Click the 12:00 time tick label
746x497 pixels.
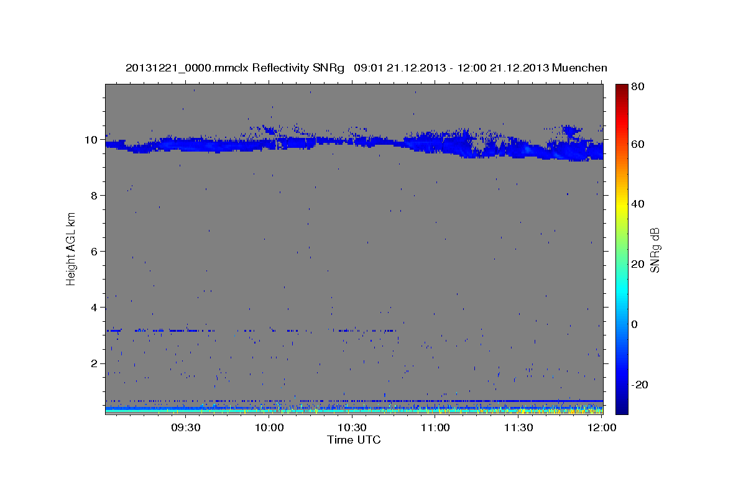pyautogui.click(x=601, y=427)
